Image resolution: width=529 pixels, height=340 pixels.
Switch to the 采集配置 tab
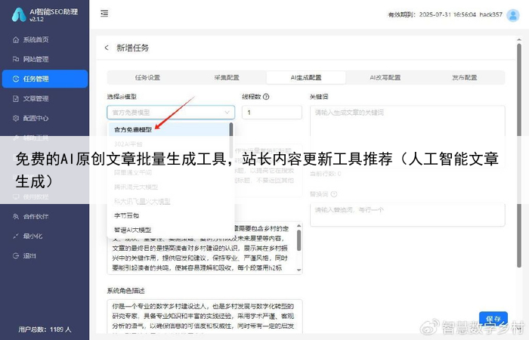pos(227,78)
